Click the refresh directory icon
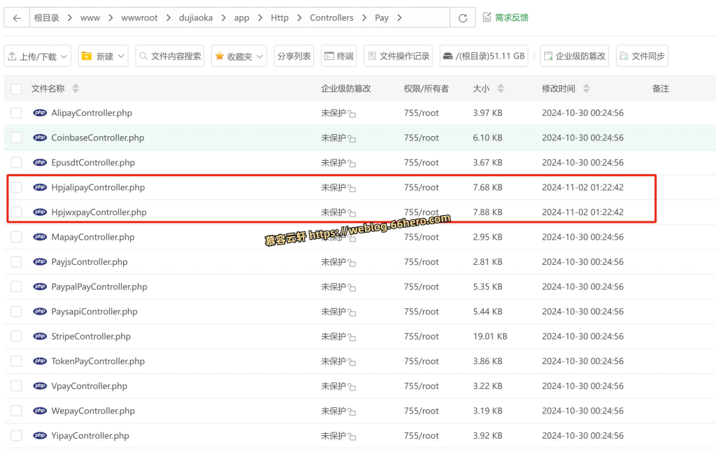Screen dimensions: 716x459 point(462,18)
